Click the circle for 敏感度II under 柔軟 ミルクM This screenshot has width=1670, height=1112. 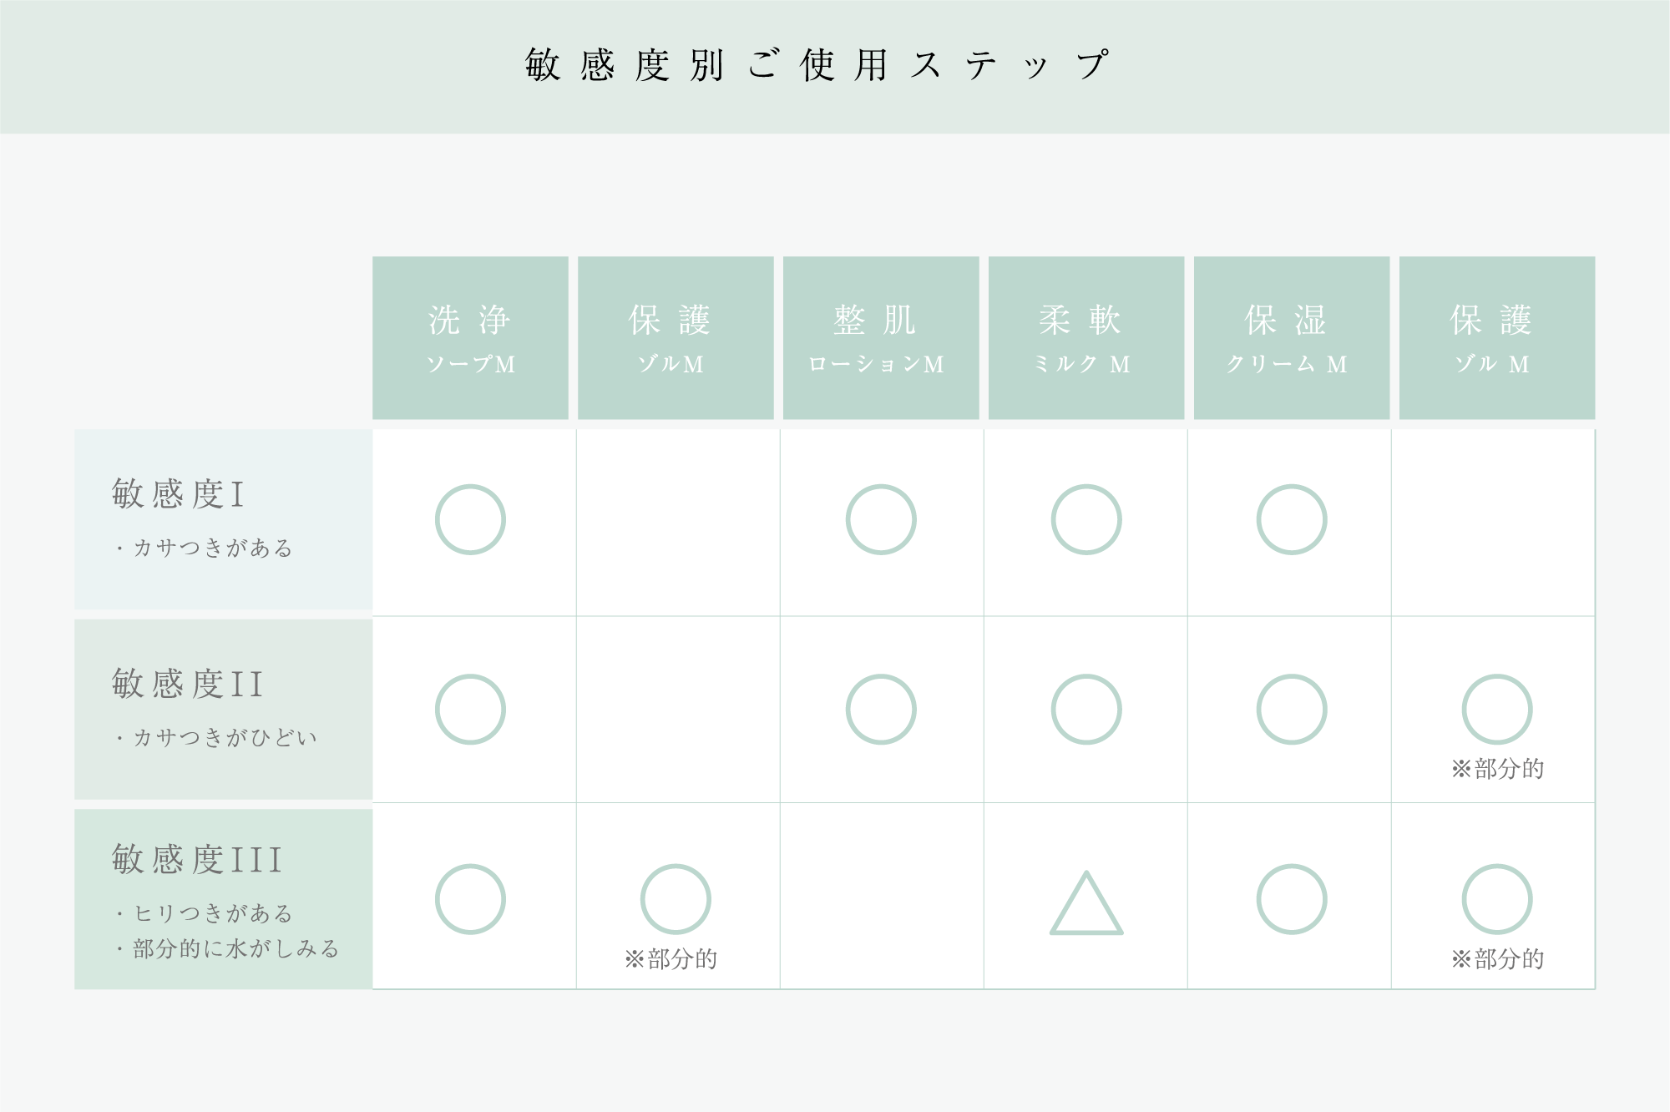(x=1086, y=709)
